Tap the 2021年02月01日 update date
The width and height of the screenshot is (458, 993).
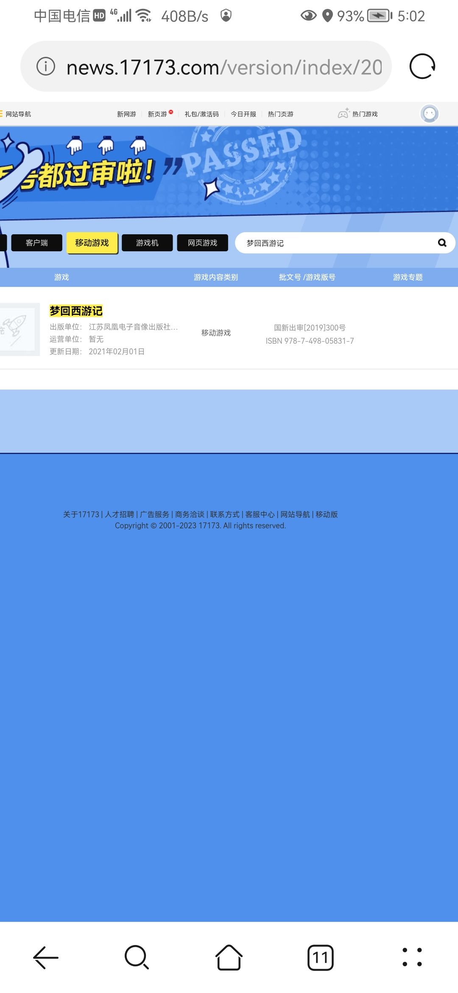tap(117, 351)
